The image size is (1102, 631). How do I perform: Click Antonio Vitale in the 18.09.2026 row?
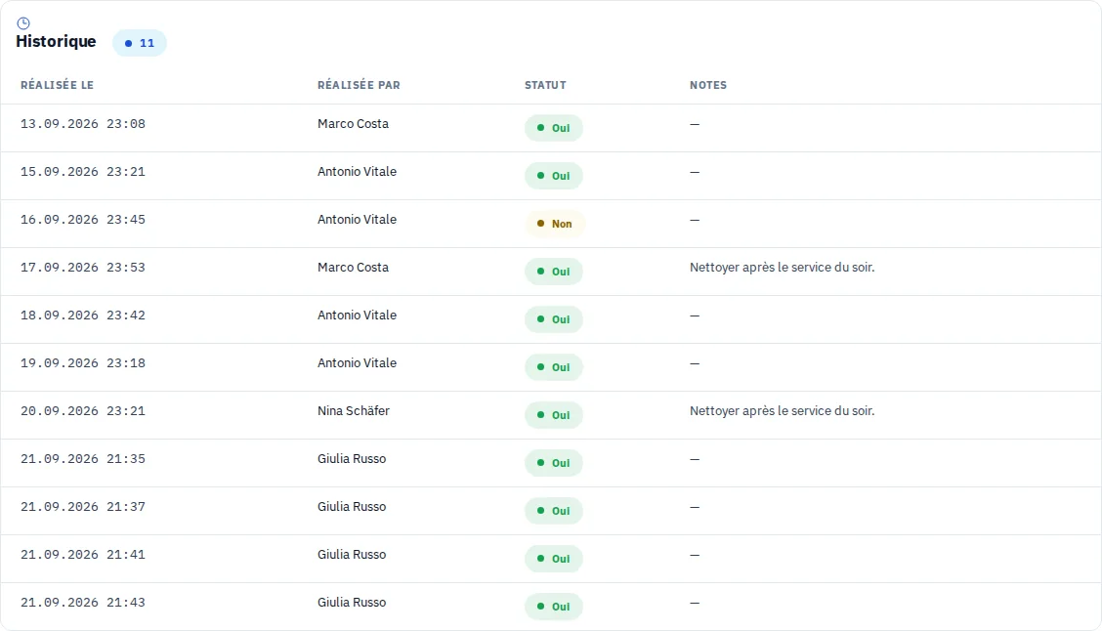(357, 315)
